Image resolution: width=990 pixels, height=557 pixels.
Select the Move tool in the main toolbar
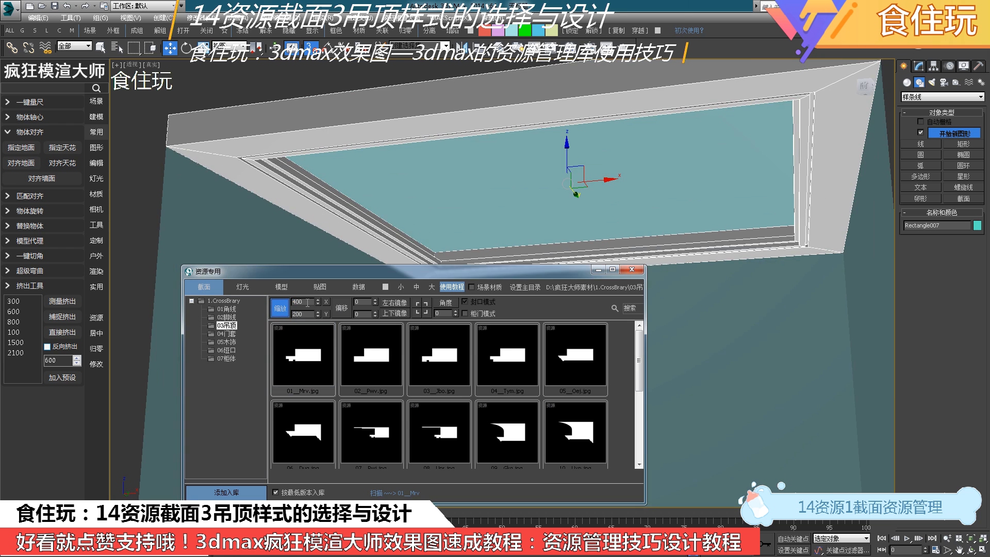[x=169, y=48]
